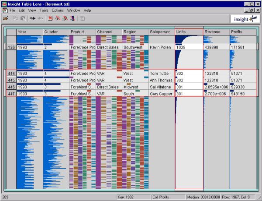Screen dimensions: 262x201
Task: Click the Southwest region cell
Action: (135, 47)
